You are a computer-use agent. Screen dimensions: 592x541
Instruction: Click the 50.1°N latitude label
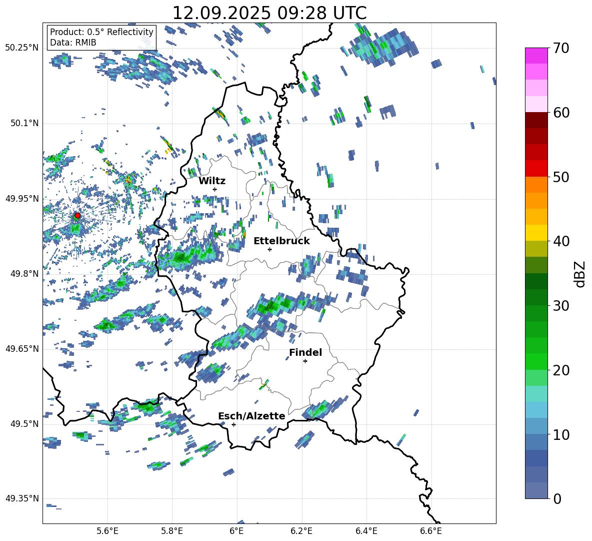click(x=24, y=123)
